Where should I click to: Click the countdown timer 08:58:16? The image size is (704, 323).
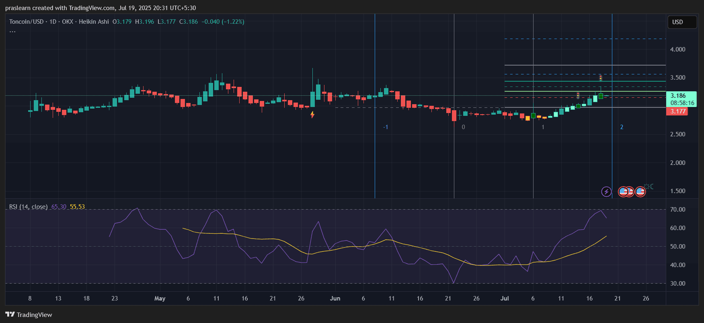682,103
